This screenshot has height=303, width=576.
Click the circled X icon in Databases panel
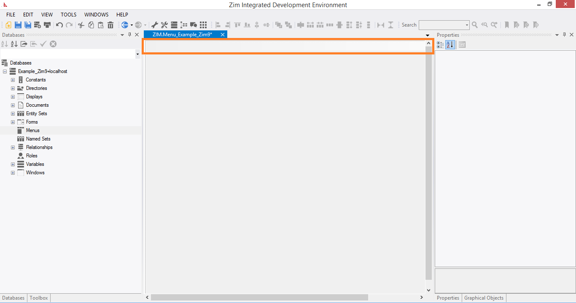pos(53,44)
